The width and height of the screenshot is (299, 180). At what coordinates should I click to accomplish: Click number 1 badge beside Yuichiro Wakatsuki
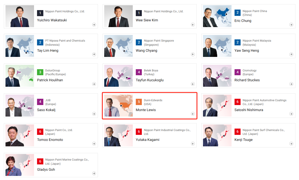(x=40, y=13)
